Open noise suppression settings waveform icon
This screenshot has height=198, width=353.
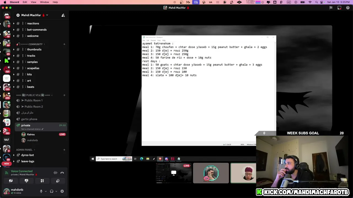(x=55, y=173)
